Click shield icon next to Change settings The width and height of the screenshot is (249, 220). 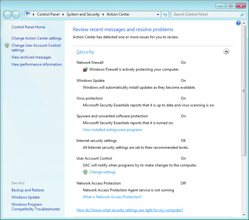[x=85, y=172]
